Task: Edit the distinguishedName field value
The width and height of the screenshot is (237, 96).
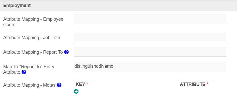Action: pos(150,66)
